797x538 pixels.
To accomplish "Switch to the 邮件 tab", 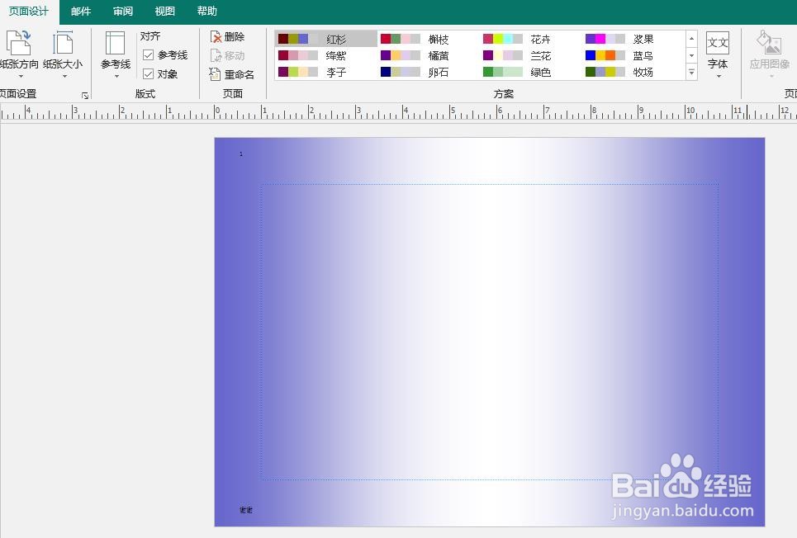I will click(81, 12).
